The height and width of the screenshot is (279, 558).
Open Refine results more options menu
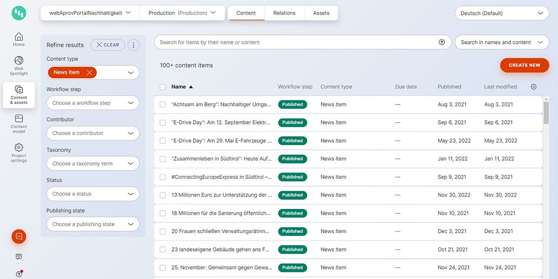click(x=133, y=45)
